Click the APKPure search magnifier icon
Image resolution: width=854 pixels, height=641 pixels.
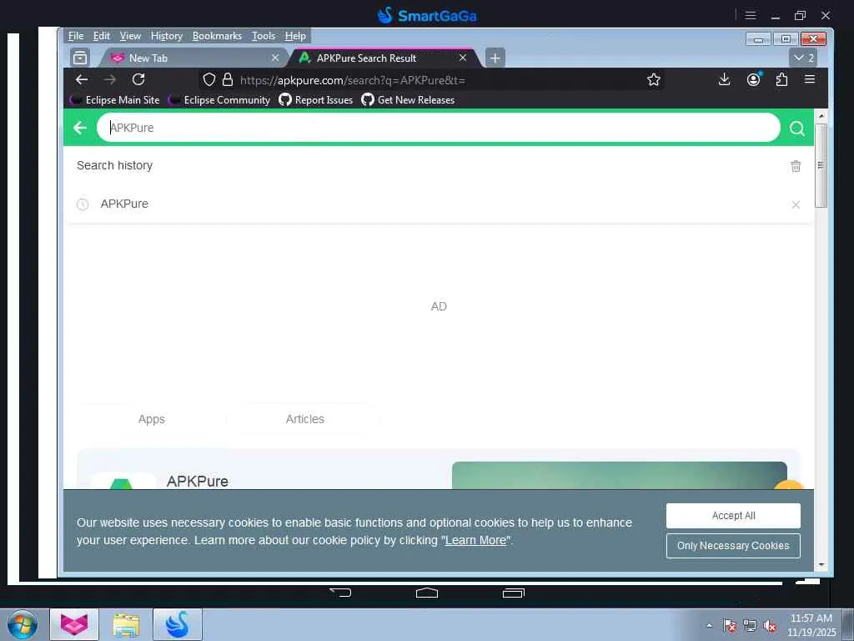coord(796,128)
